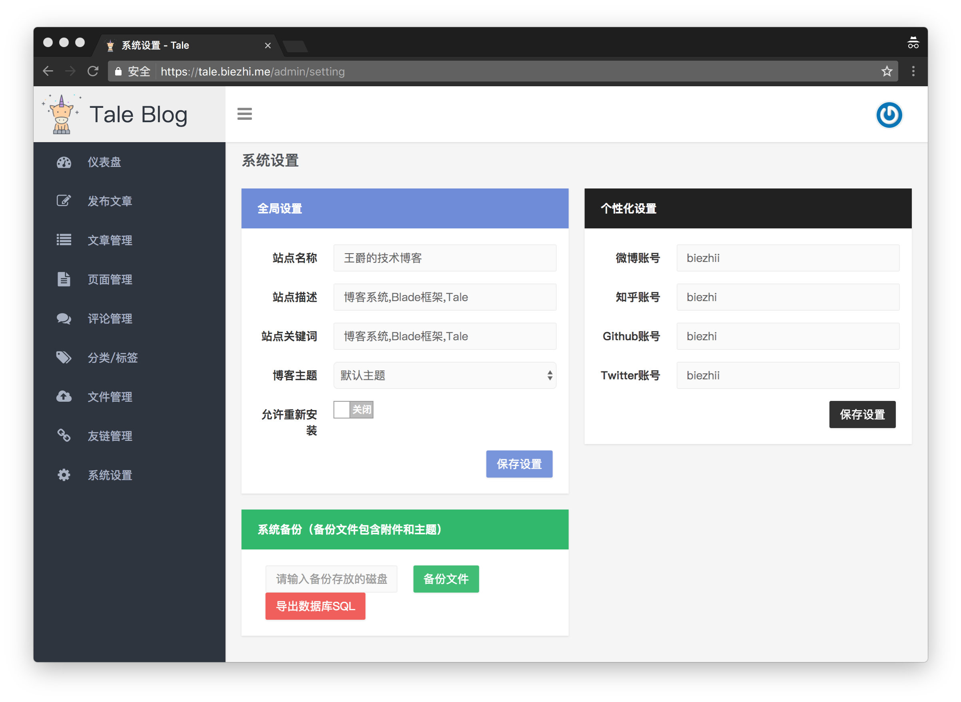Click the chain link icon for 友链管理

pos(64,436)
